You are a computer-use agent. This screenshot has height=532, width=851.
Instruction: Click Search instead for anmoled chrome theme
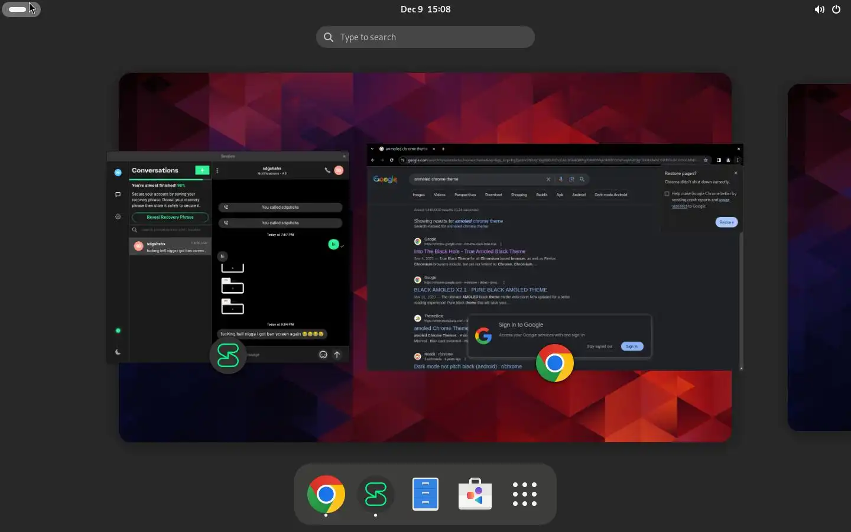[x=451, y=226]
